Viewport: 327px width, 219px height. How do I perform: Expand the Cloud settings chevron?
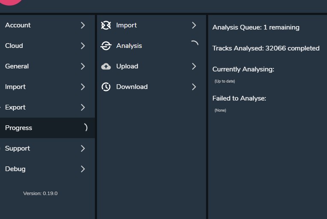pyautogui.click(x=83, y=46)
